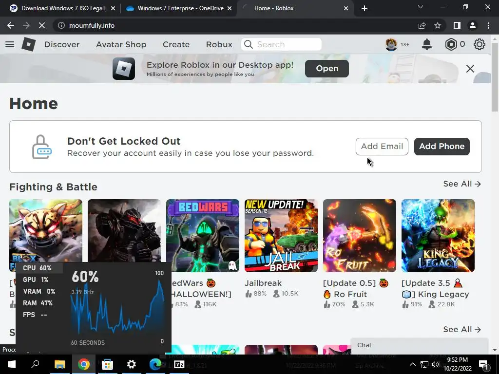Open the Create menu item

pyautogui.click(x=176, y=44)
